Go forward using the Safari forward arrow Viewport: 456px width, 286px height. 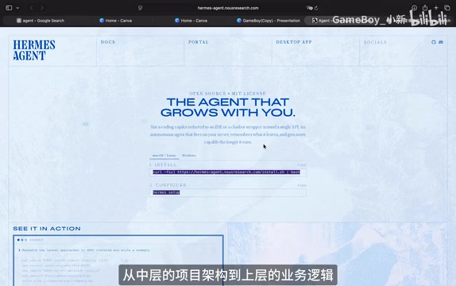coord(42,8)
